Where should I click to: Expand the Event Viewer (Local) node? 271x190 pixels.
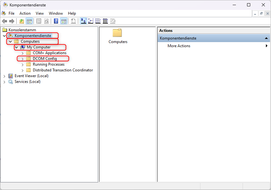coord(4,76)
